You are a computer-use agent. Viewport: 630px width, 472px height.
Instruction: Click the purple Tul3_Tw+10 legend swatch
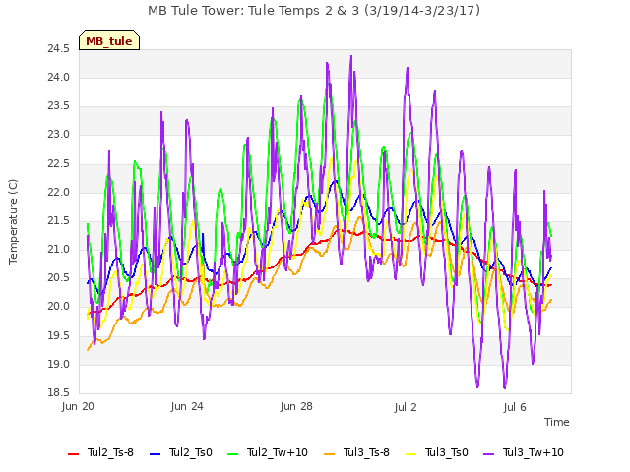pyautogui.click(x=488, y=454)
